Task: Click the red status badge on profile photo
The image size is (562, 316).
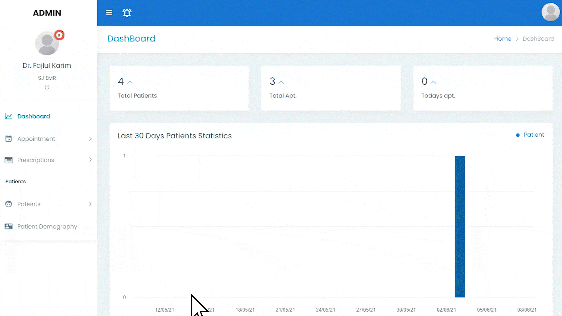Action: coord(59,35)
